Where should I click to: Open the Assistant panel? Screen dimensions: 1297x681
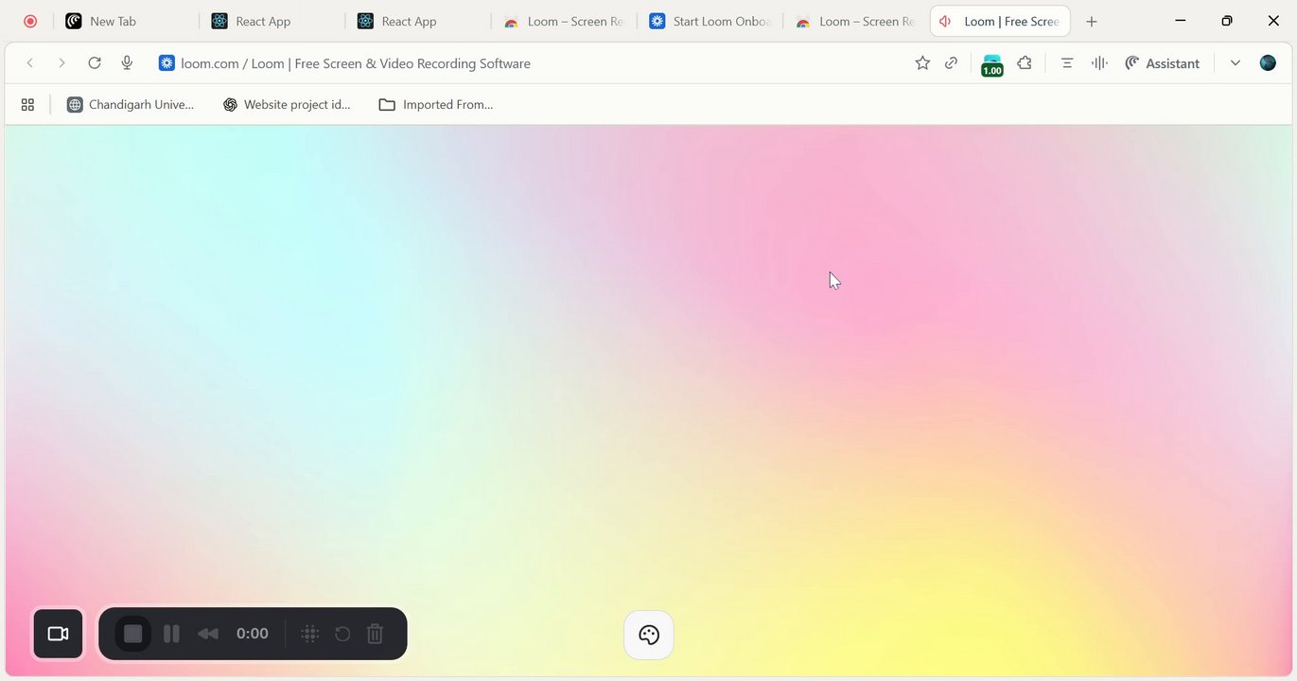pyautogui.click(x=1162, y=63)
